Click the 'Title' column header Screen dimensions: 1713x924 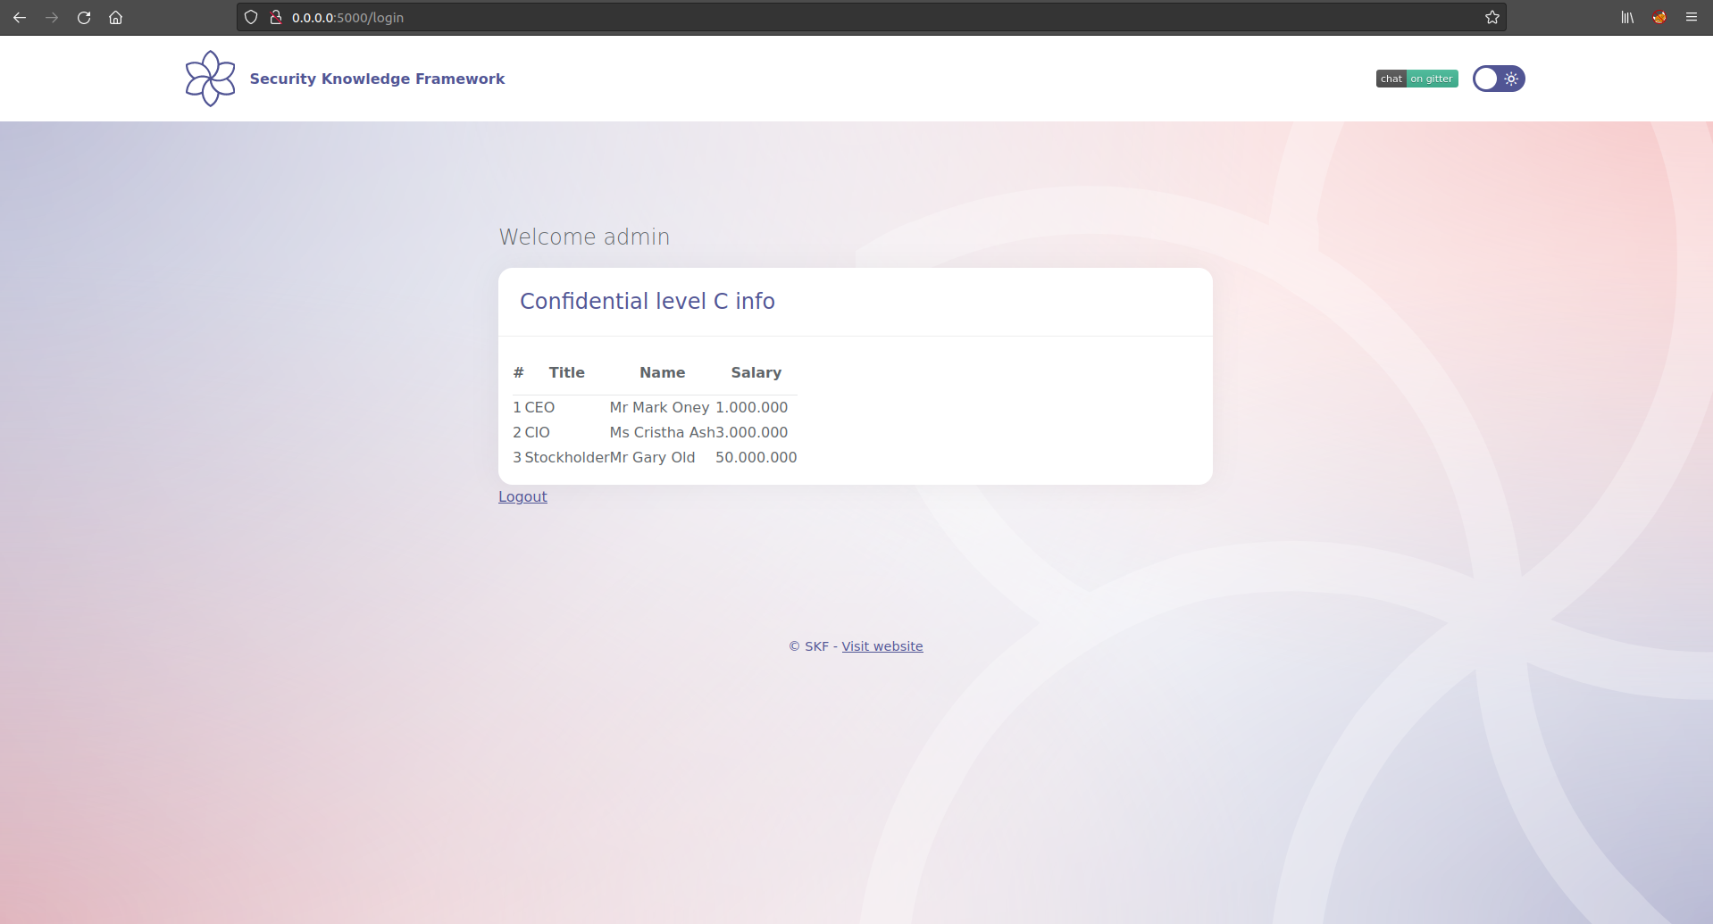pos(567,372)
